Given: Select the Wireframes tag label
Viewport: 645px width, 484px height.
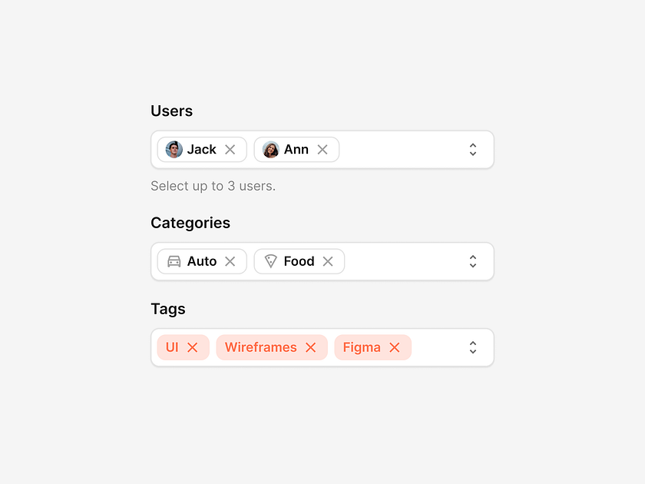Looking at the screenshot, I should click(x=260, y=347).
